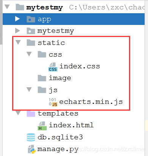Click the HTML file icon beside index.html
Viewport: 148px width, 156px height.
click(42, 126)
